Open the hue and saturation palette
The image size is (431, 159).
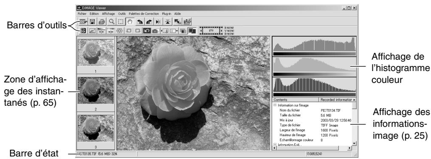point(111,30)
